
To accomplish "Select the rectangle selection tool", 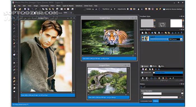I will point(14,36).
